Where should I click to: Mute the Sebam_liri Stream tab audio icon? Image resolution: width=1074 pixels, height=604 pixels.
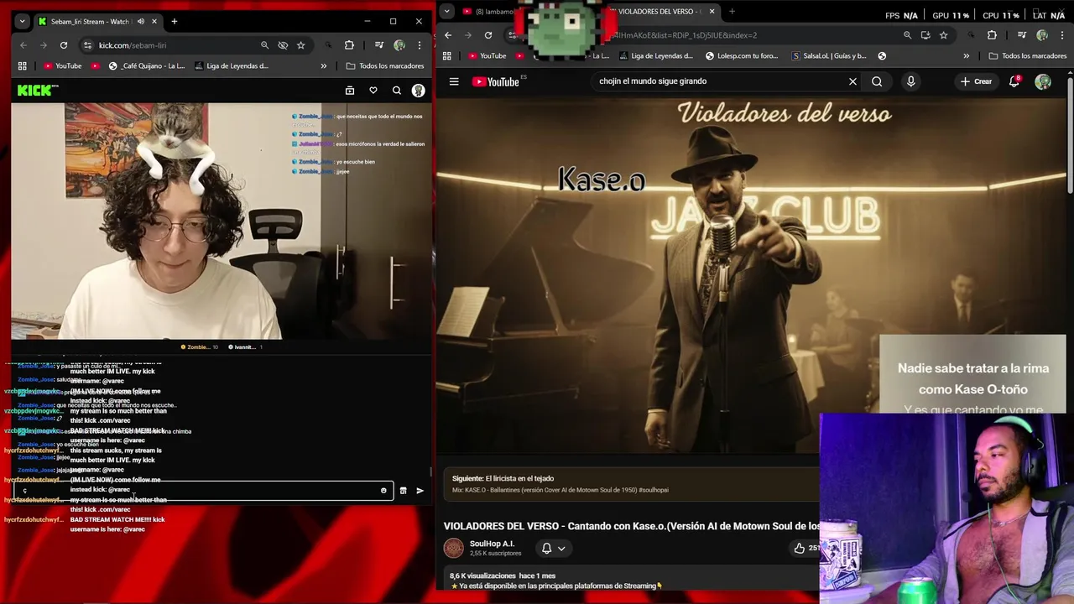pos(141,21)
